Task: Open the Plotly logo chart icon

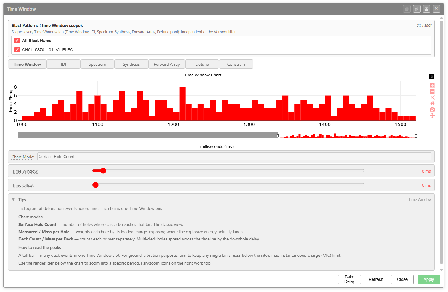Action: [431, 76]
